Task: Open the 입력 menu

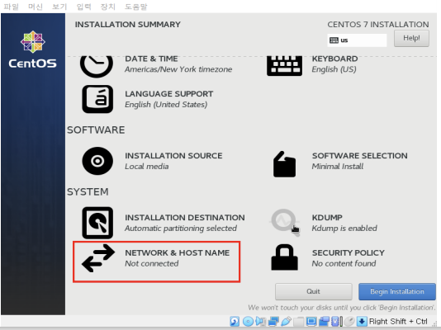Action: (83, 7)
